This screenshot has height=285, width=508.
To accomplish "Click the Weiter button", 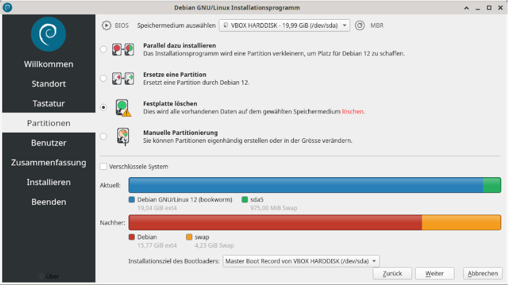I will [x=435, y=273].
